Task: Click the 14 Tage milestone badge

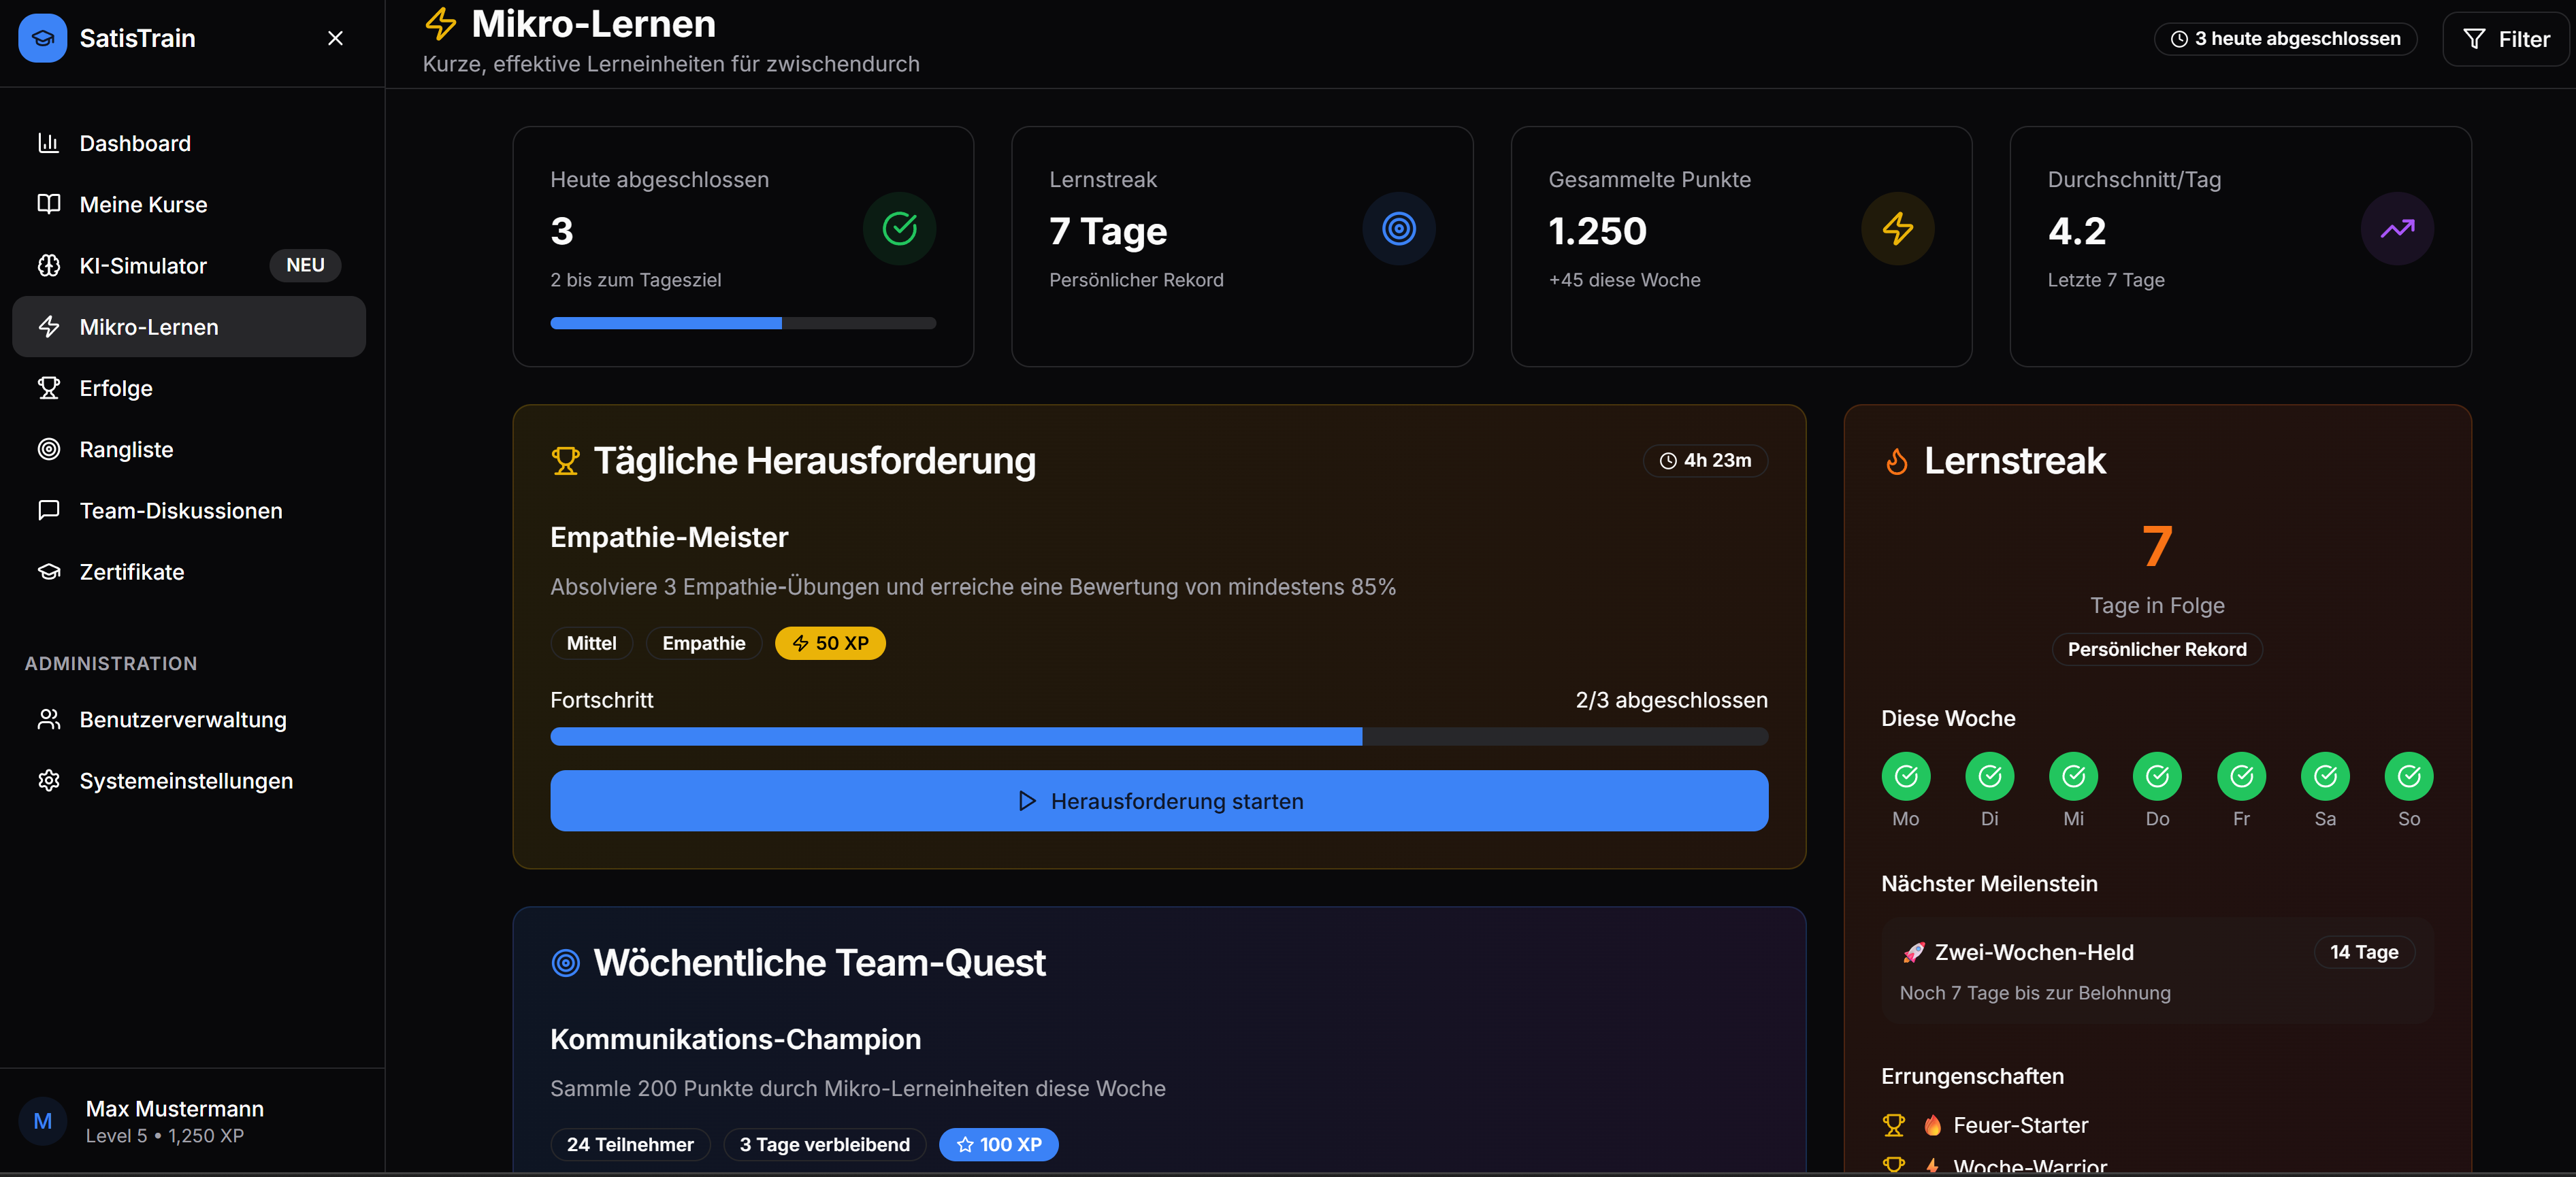Action: point(2364,952)
